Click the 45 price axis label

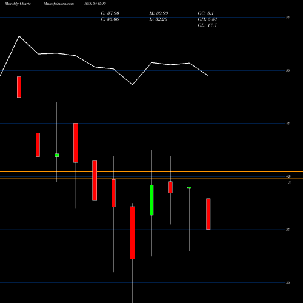[288, 124]
